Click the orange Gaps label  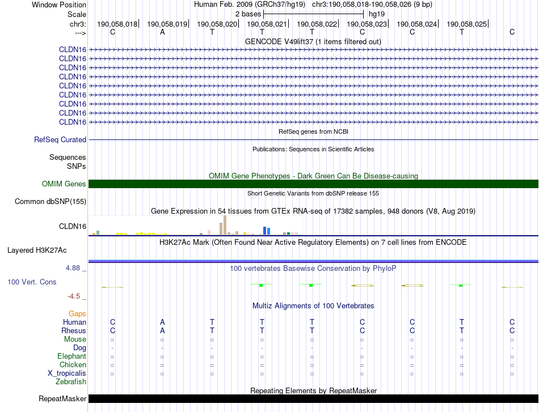[77, 313]
